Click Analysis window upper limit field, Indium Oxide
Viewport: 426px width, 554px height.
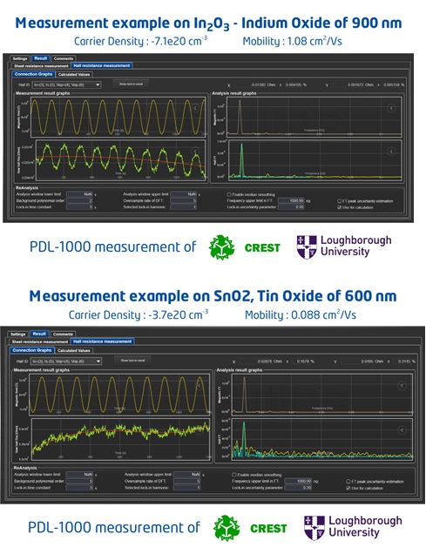tap(183, 194)
